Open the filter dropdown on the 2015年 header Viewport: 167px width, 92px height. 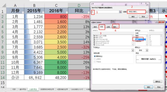pos(43,13)
